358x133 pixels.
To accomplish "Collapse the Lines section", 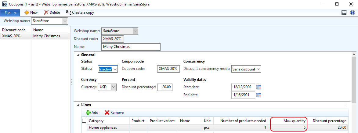I will [78, 105].
